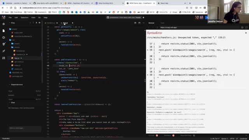The width and height of the screenshot is (249, 140).
Task: Switch to the handlers.js editor tab
Action: coord(51,23)
